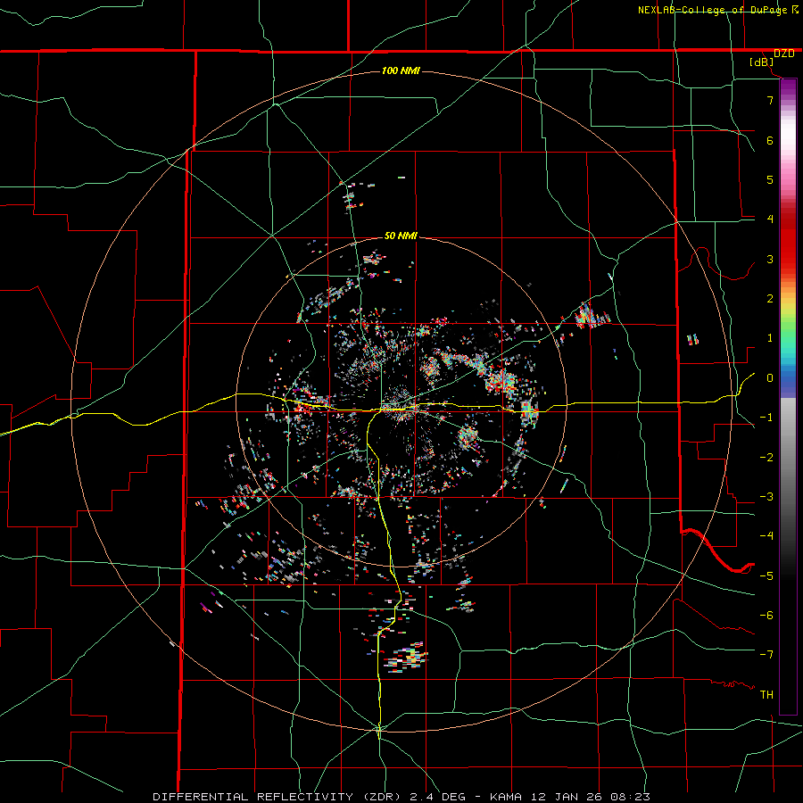
Task: Click the DZD legend title
Action: click(783, 54)
